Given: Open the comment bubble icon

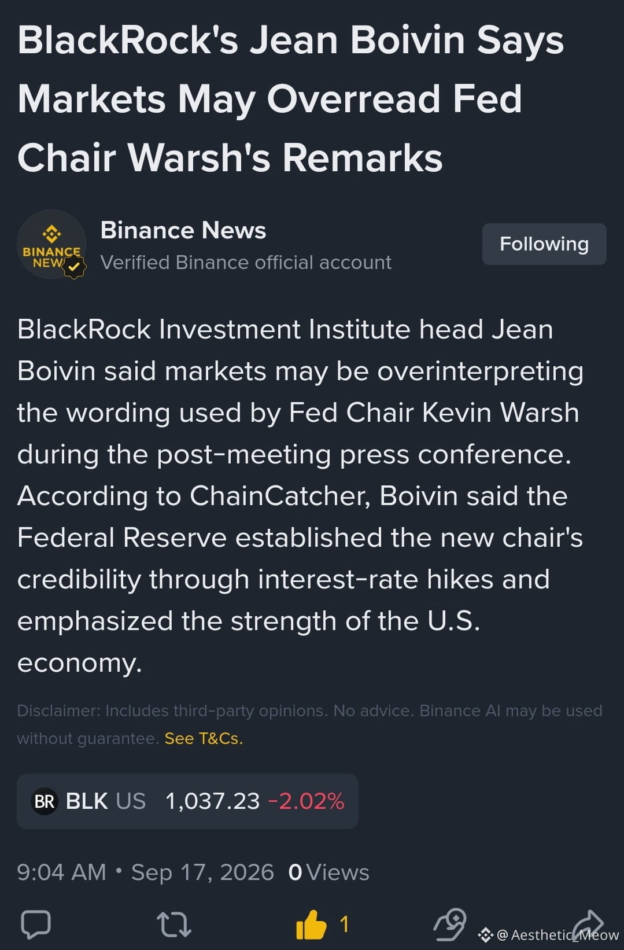Looking at the screenshot, I should [36, 924].
